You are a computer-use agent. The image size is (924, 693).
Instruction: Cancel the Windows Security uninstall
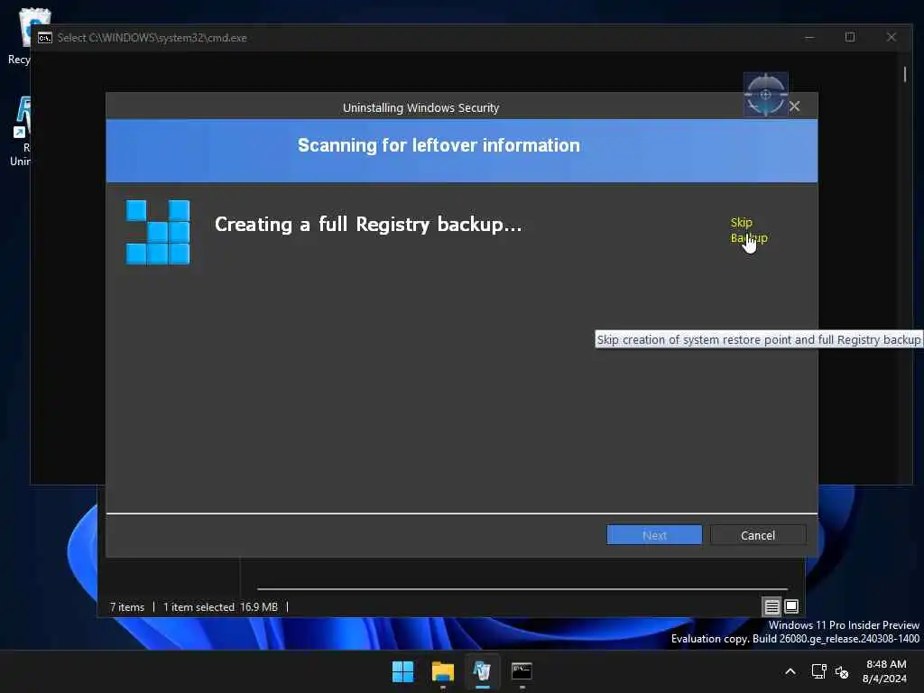click(x=758, y=535)
